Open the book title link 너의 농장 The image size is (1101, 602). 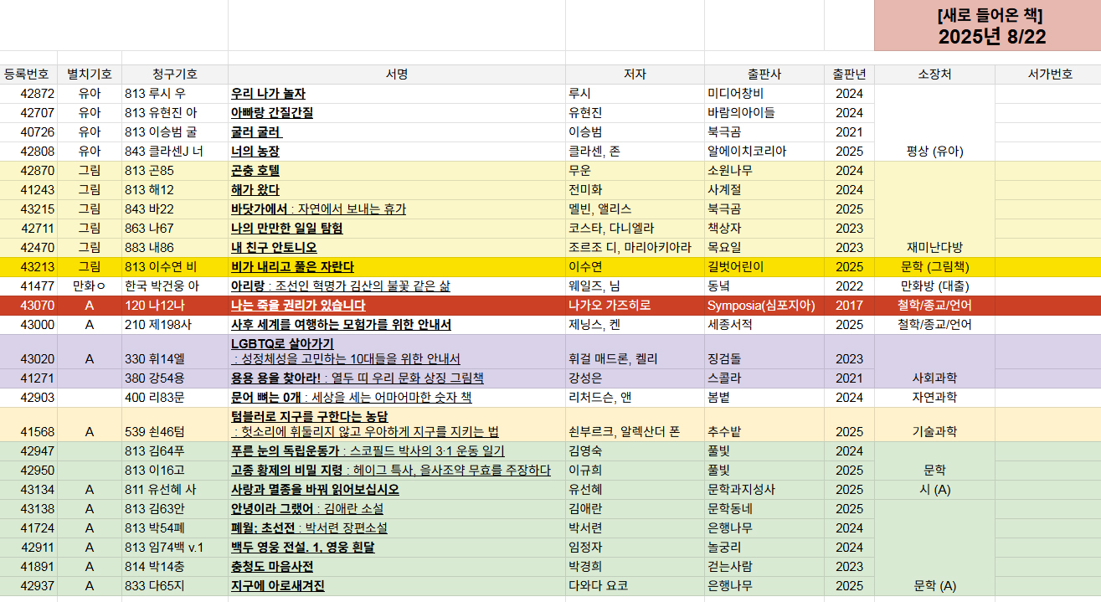pos(255,152)
